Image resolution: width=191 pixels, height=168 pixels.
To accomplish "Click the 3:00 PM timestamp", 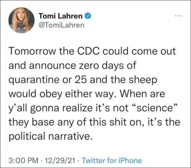I will tap(23, 160).
